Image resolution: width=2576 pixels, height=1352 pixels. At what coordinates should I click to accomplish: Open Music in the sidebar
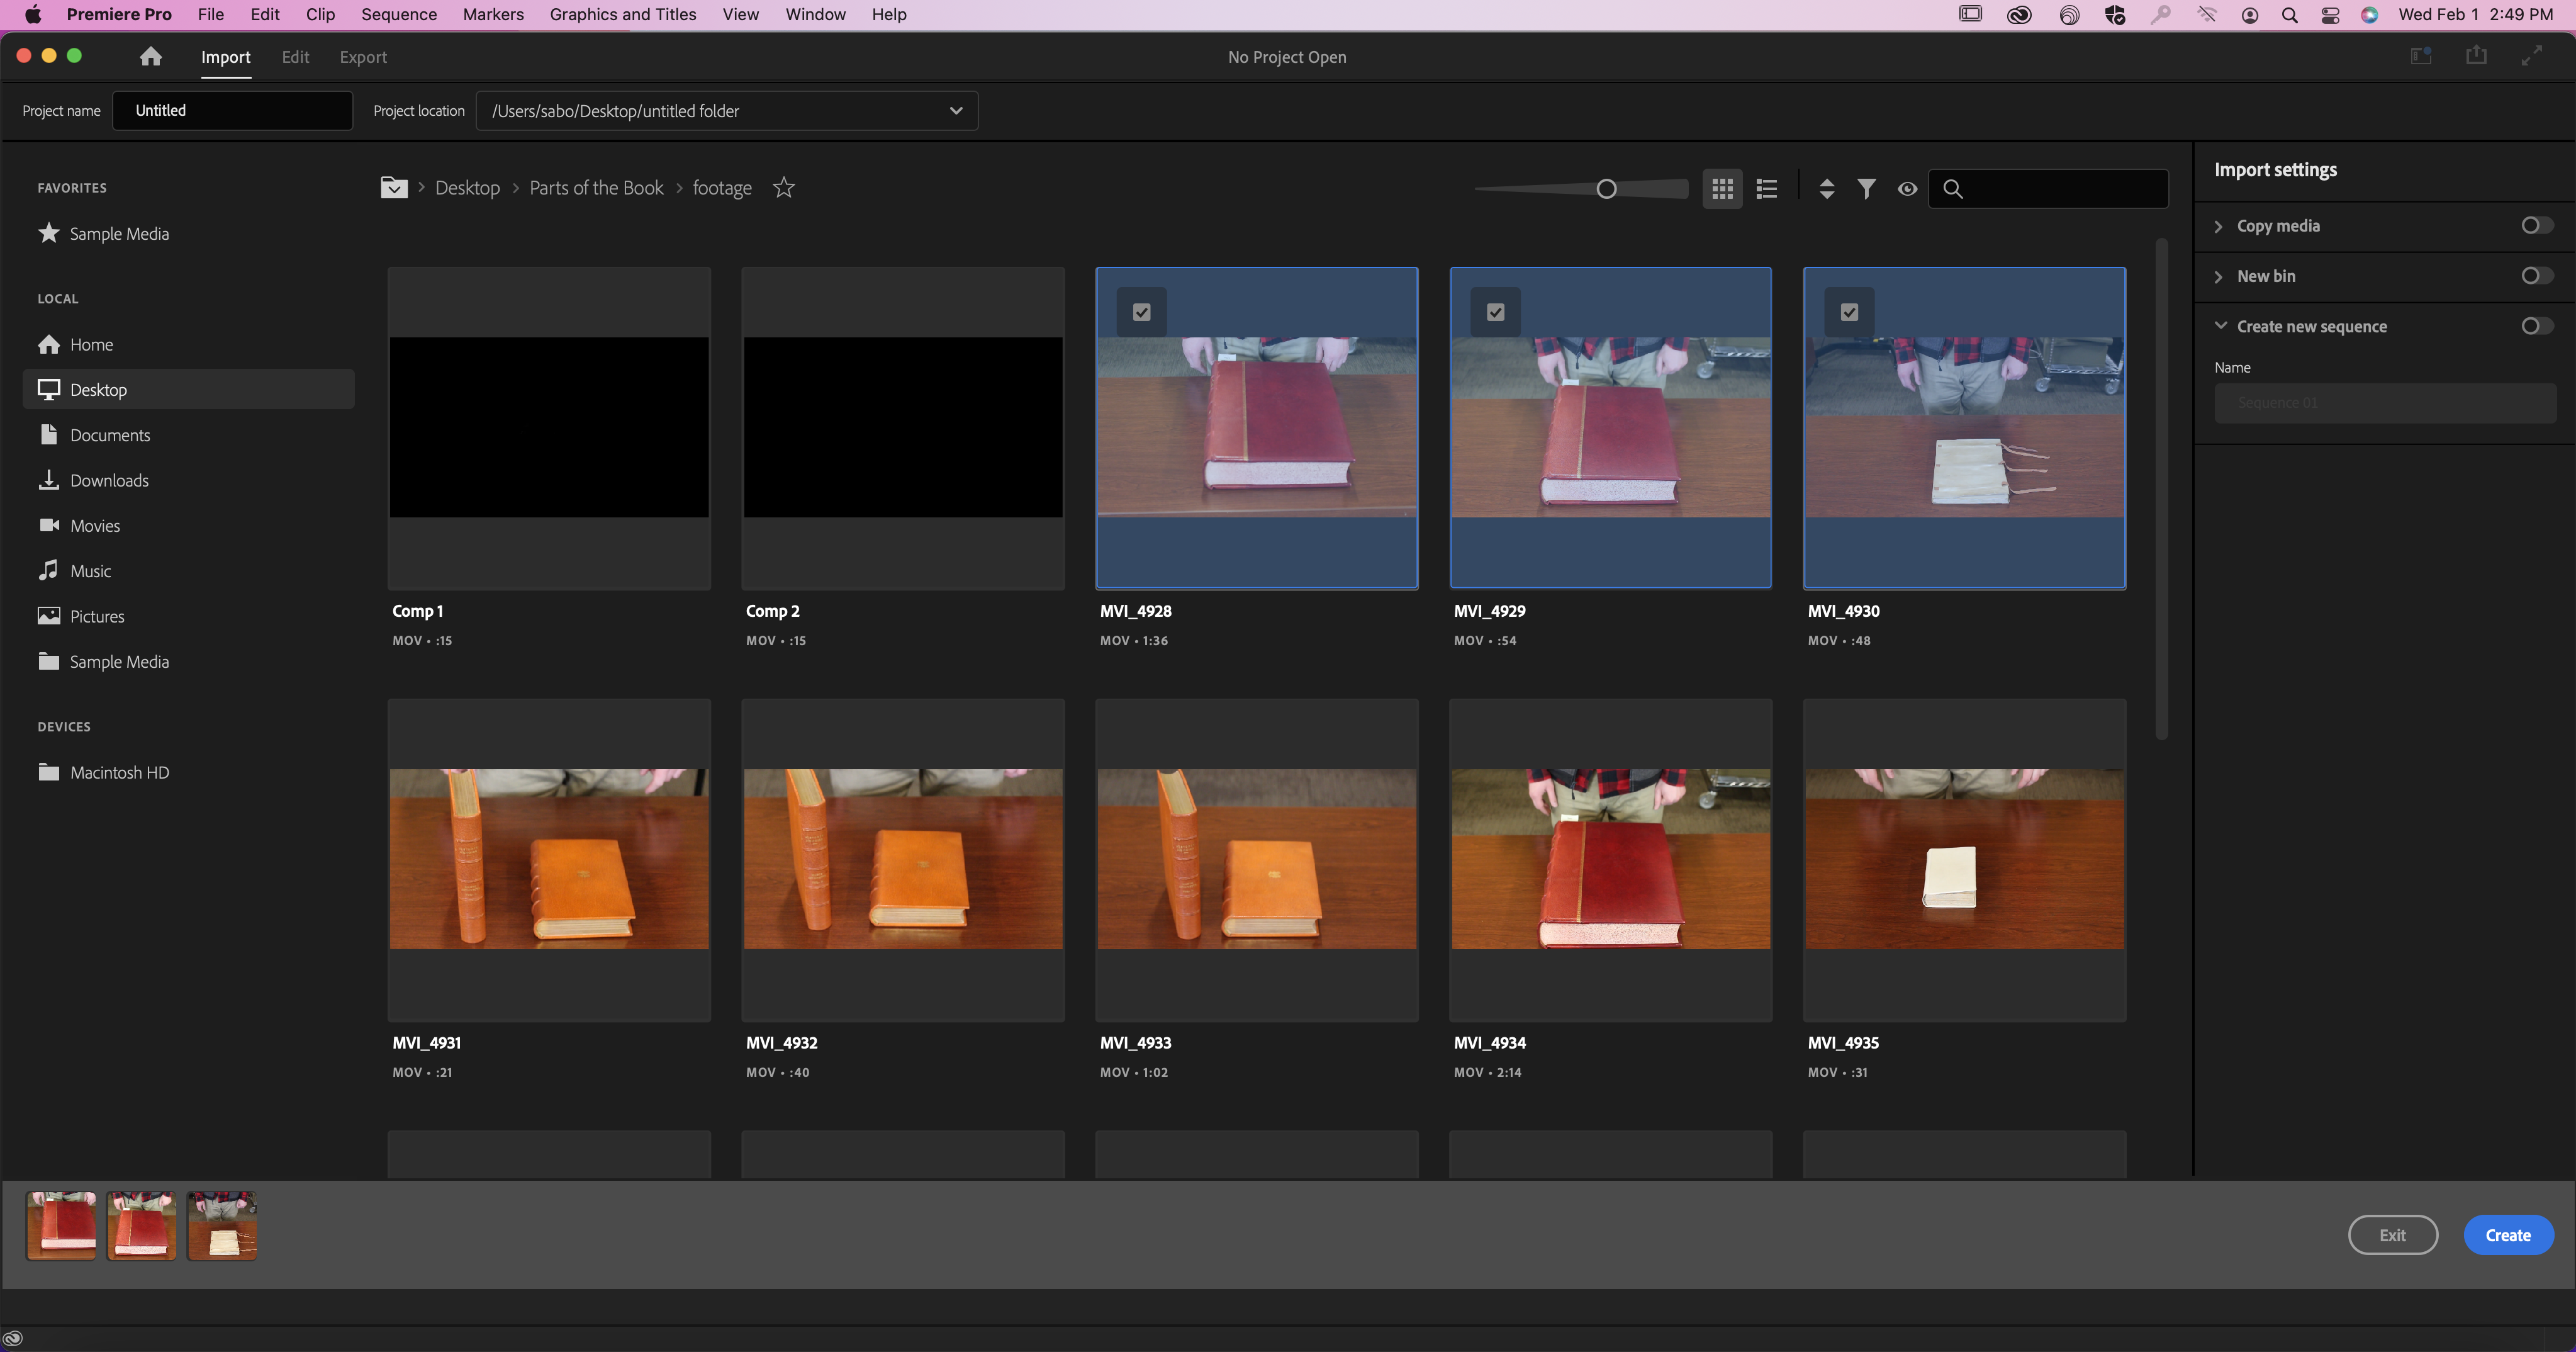75,570
